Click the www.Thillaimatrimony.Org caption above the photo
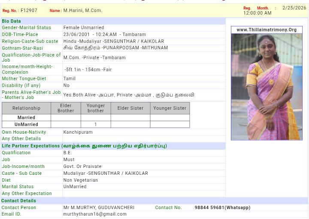The width and height of the screenshot is (309, 219). (267, 30)
